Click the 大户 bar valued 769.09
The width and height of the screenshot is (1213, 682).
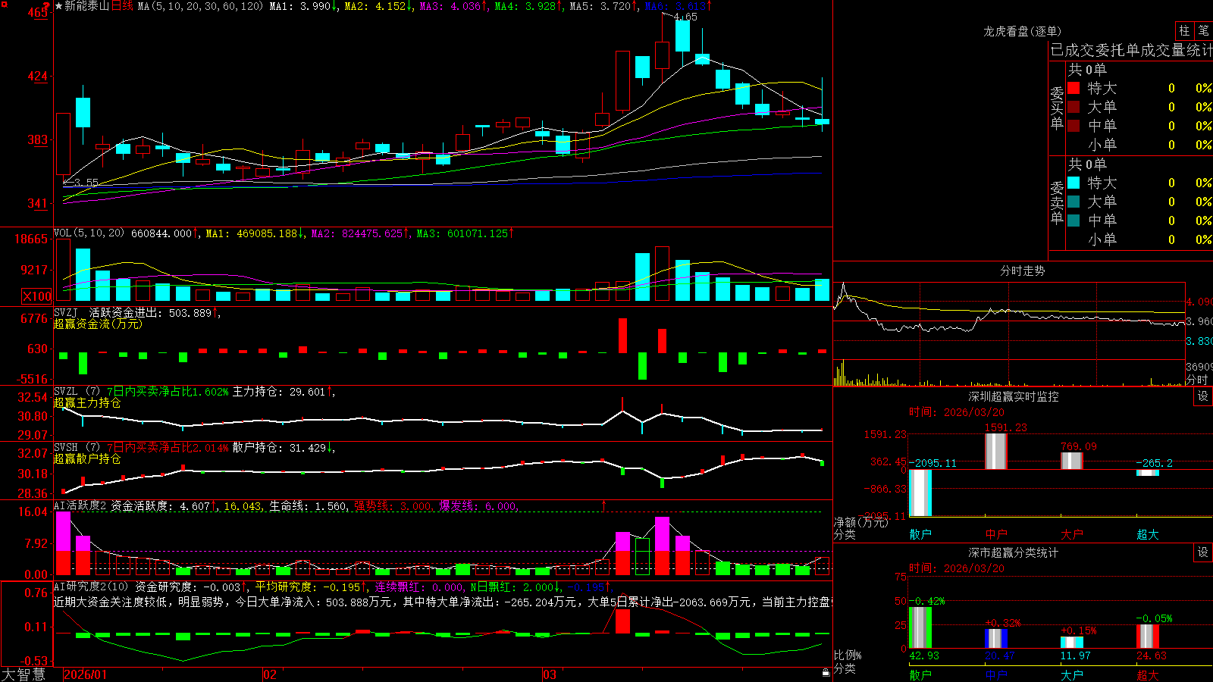pos(1072,461)
